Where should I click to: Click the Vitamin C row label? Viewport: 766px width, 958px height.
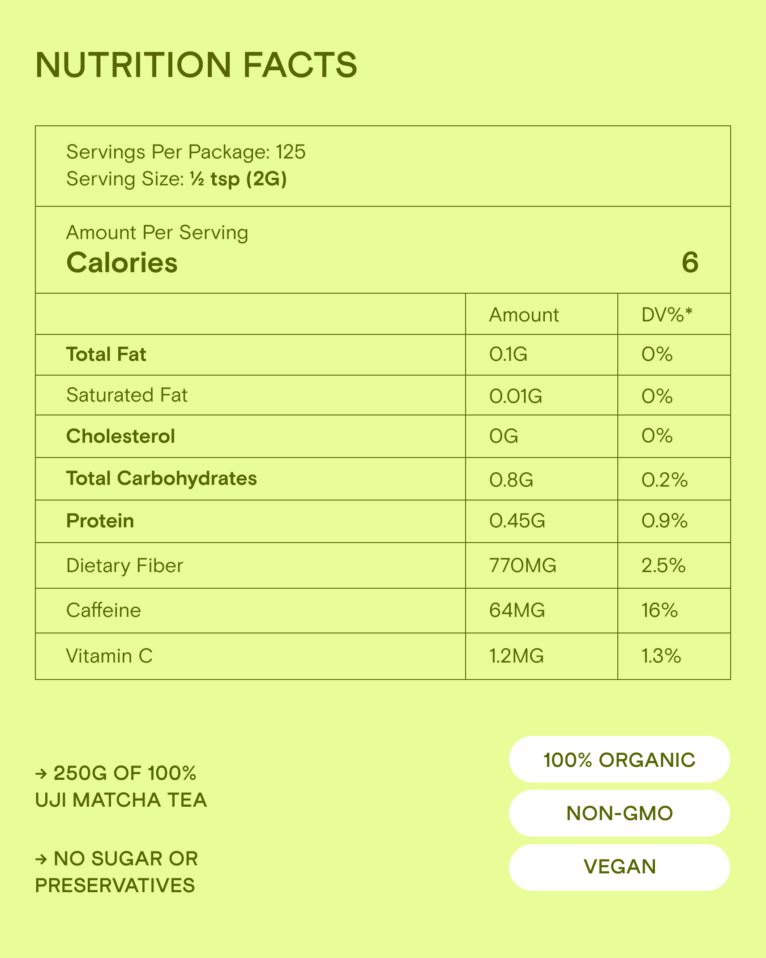[109, 656]
